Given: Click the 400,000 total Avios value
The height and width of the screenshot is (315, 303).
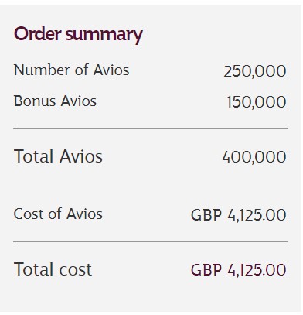Looking at the screenshot, I should point(254,157).
